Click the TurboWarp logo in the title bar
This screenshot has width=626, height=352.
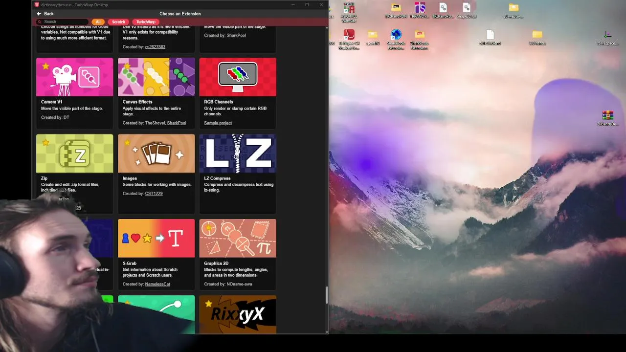pos(37,5)
